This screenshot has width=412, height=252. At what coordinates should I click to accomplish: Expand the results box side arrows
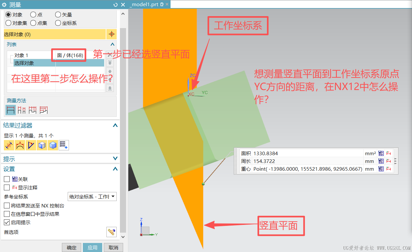pos(396,161)
